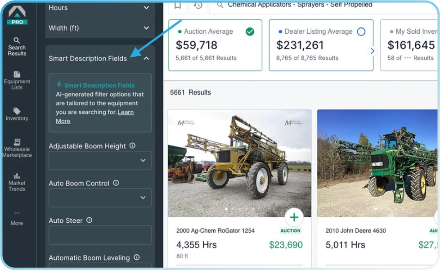Select the My Sold Inventory card
The width and height of the screenshot is (440, 270).
pyautogui.click(x=409, y=45)
